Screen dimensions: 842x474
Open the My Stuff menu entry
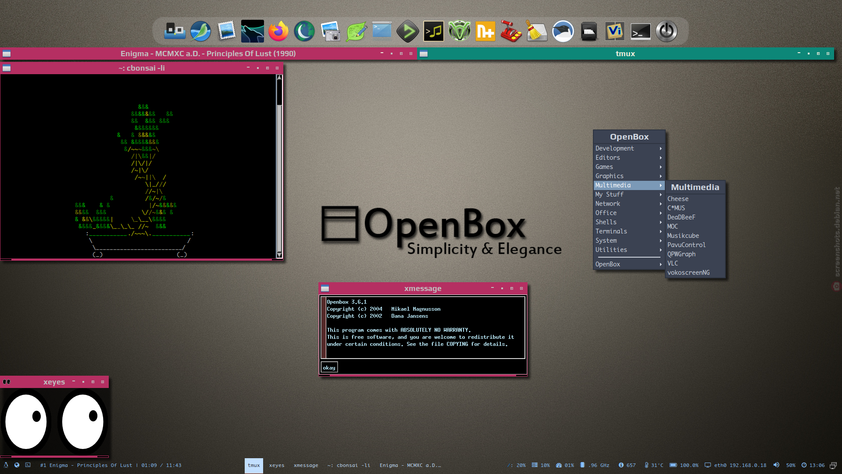(629, 195)
